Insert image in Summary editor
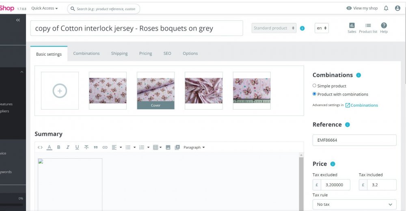406x211 pixels. pos(168,147)
